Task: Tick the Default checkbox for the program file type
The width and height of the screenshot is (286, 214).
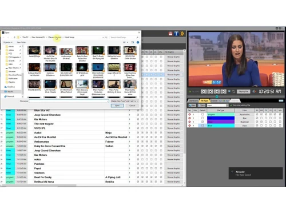Action: point(202,114)
